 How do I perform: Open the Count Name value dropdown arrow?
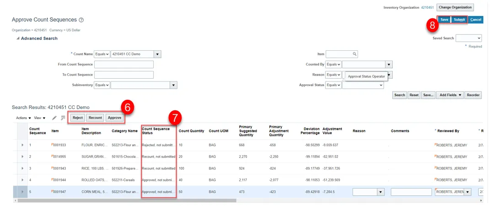pos(157,54)
